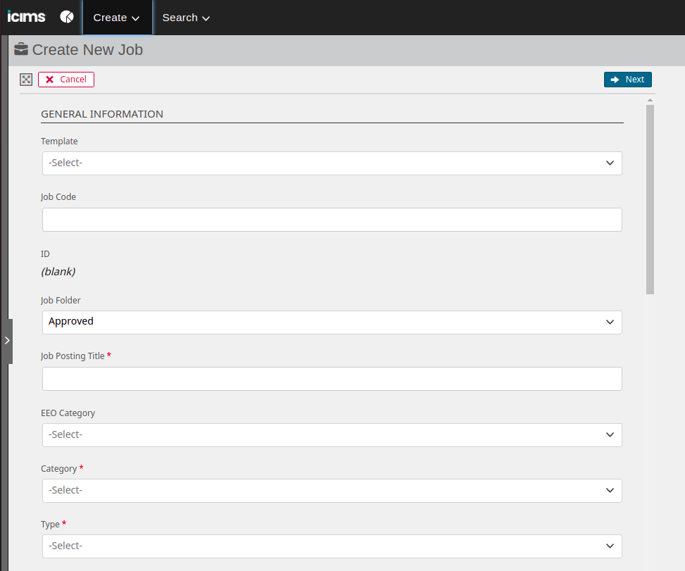Click the 'Job Folder' field label

tap(61, 301)
